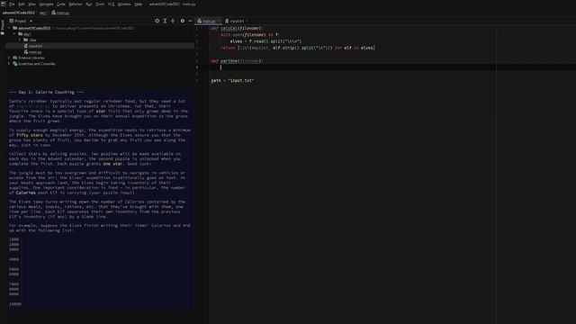Open the Tools menu
Image resolution: width=576 pixels, height=324 pixels.
tap(100, 4)
